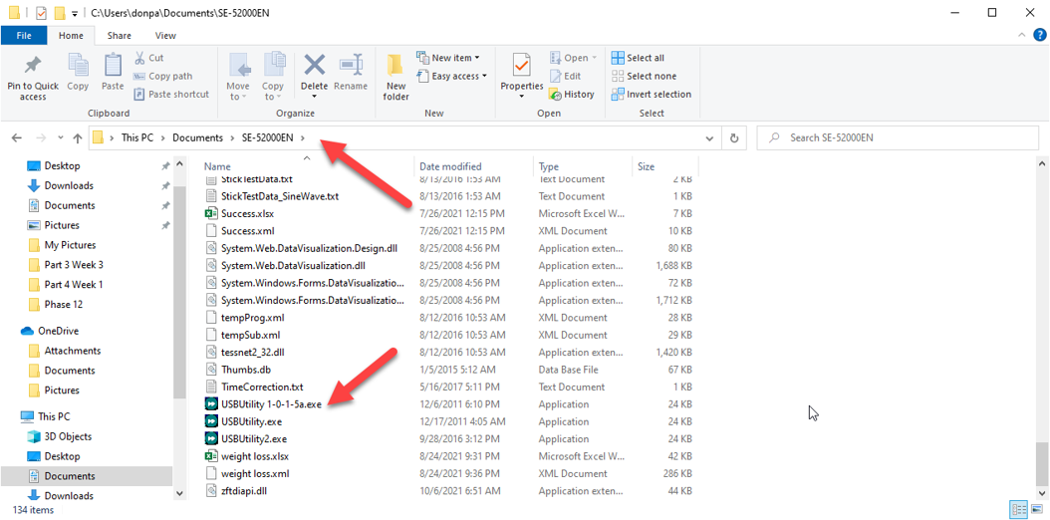Image resolution: width=1050 pixels, height=520 pixels.
Task: Refresh the folder view
Action: [734, 137]
